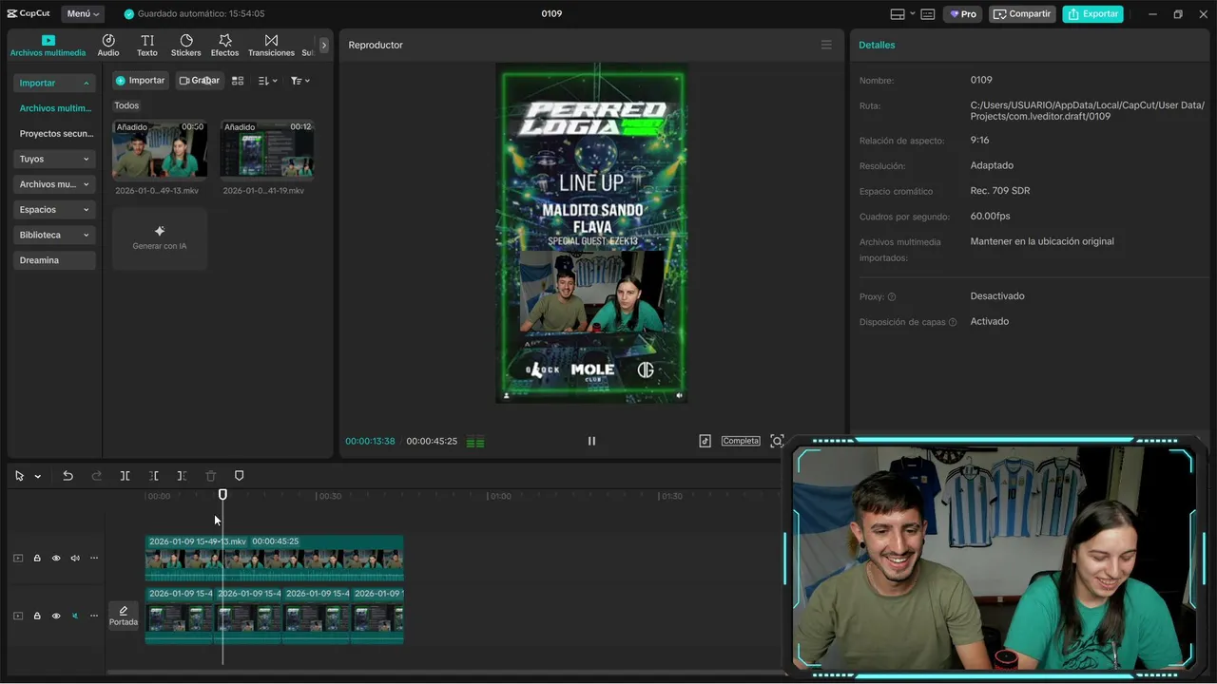Open the media filter dropdown
The image size is (1217, 684).
[x=300, y=81]
